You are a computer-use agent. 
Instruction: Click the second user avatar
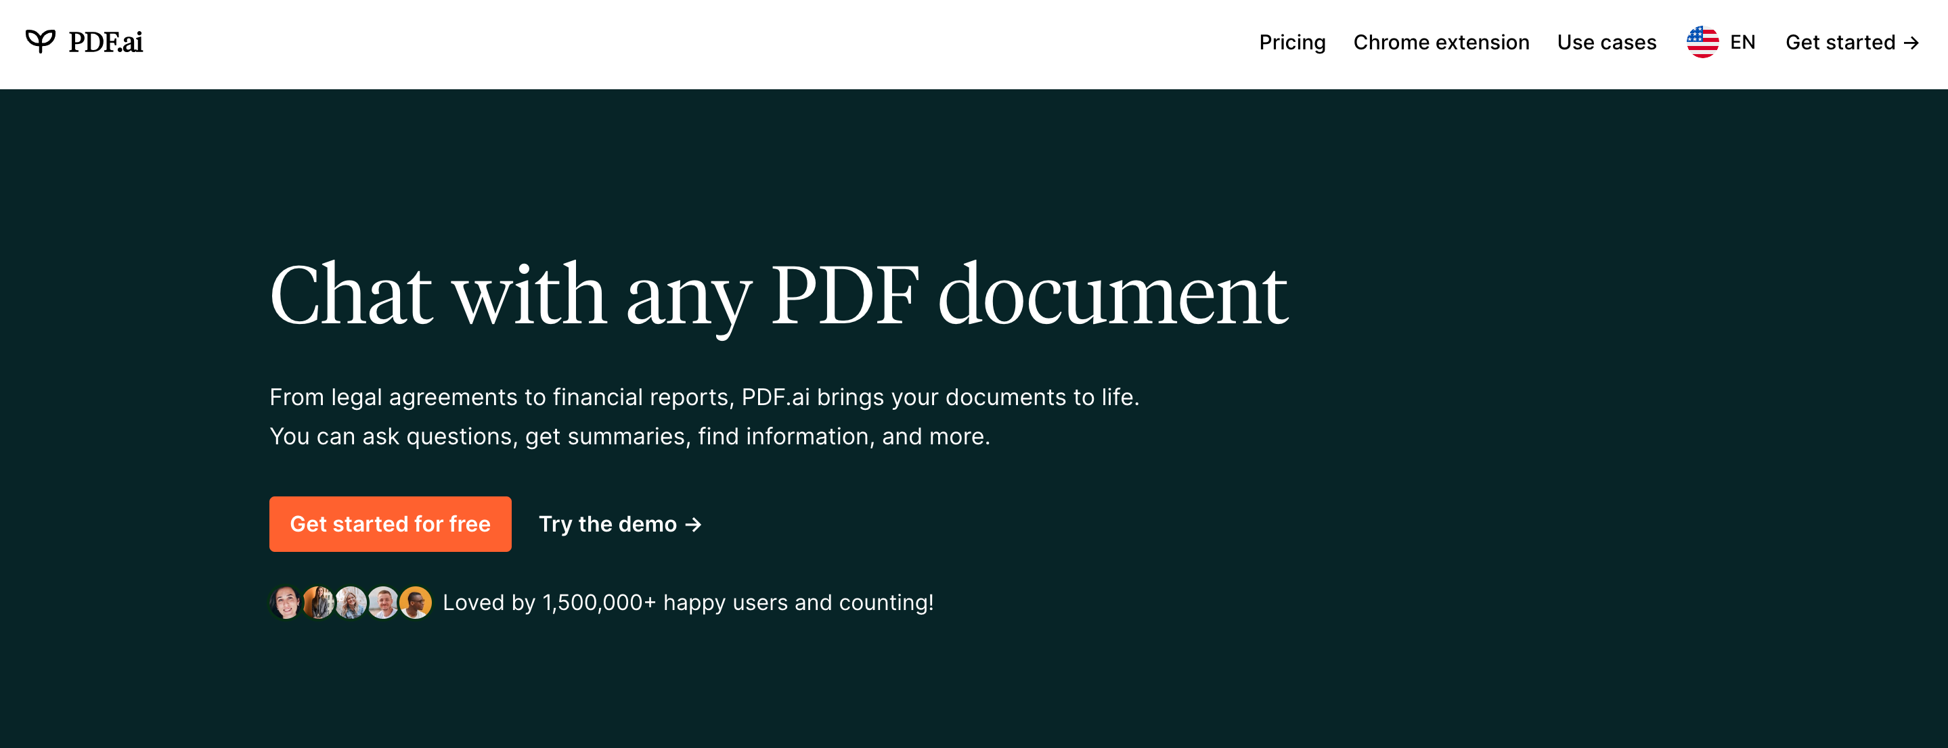[x=318, y=602]
